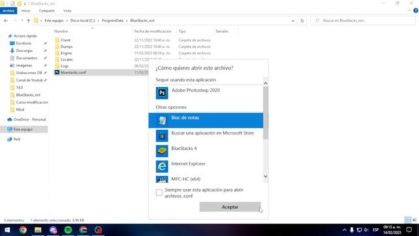This screenshot has width=419, height=236.
Task: Open Imágenes in the sidebar
Action: [24, 66]
